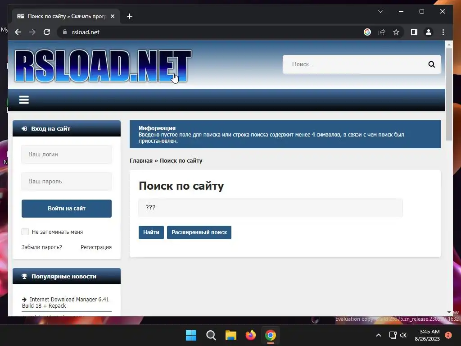Image resolution: width=461 pixels, height=346 pixels.
Task: Open Windows taskbar search
Action: 211,335
